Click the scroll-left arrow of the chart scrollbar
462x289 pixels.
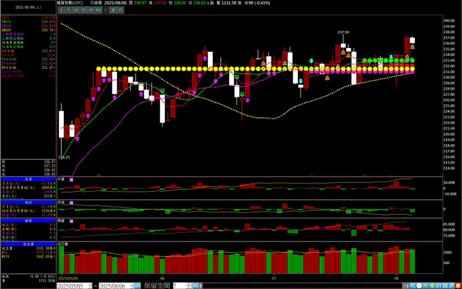coord(200,285)
